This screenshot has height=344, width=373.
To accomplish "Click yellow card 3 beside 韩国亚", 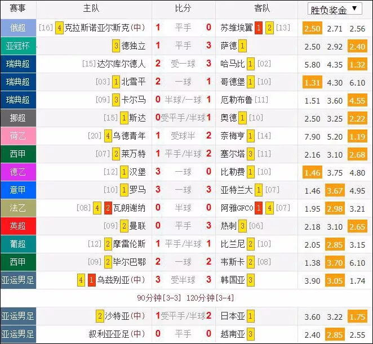I will [251, 280].
